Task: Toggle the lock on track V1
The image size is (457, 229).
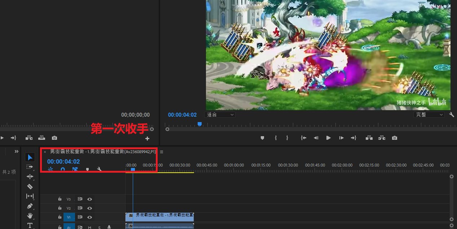Action: pos(60,217)
